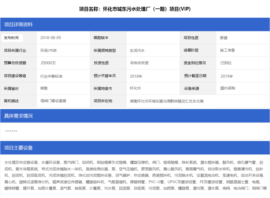Viewport: 270px width, 198px height.
Task: Click the 2018-08-09 publish date value
Action: click(x=51, y=38)
